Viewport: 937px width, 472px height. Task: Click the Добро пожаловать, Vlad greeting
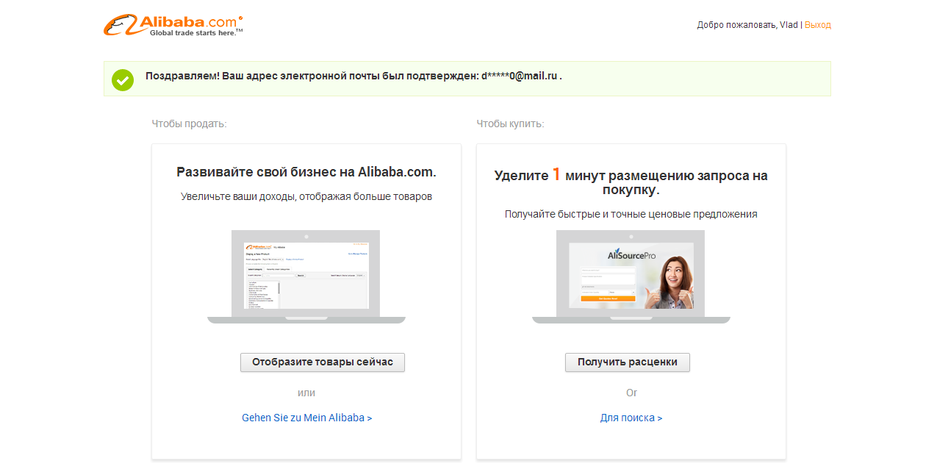point(747,25)
